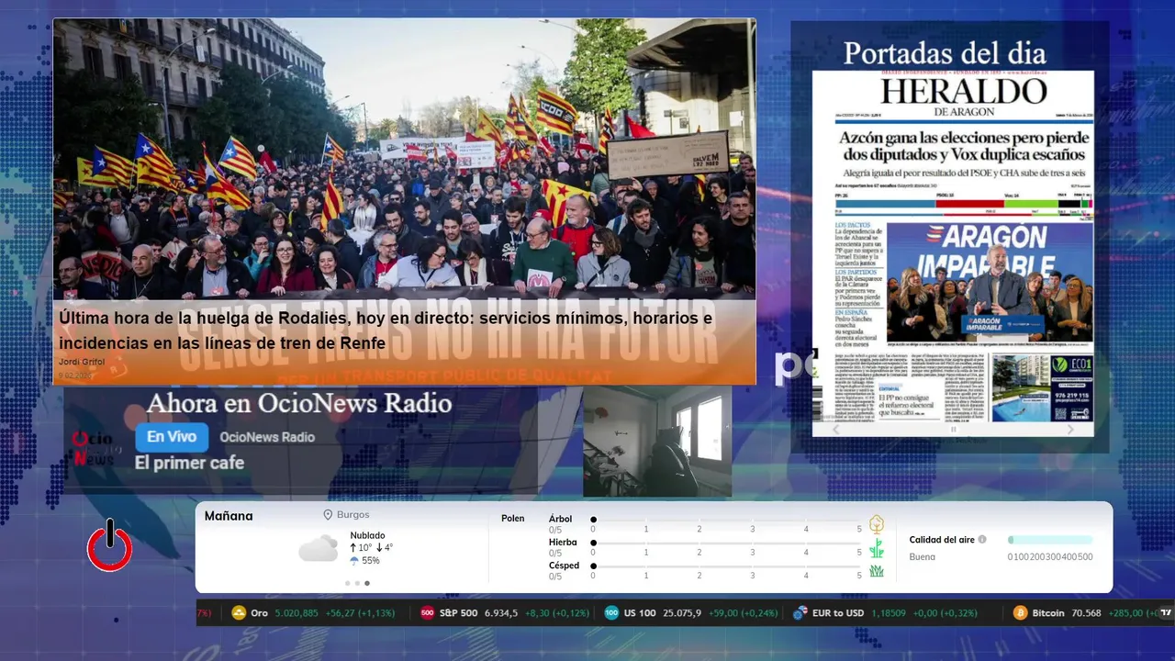Click the OcioNews Radio station label

click(x=267, y=437)
